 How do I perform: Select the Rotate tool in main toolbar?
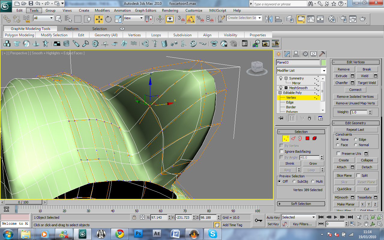click(x=108, y=19)
